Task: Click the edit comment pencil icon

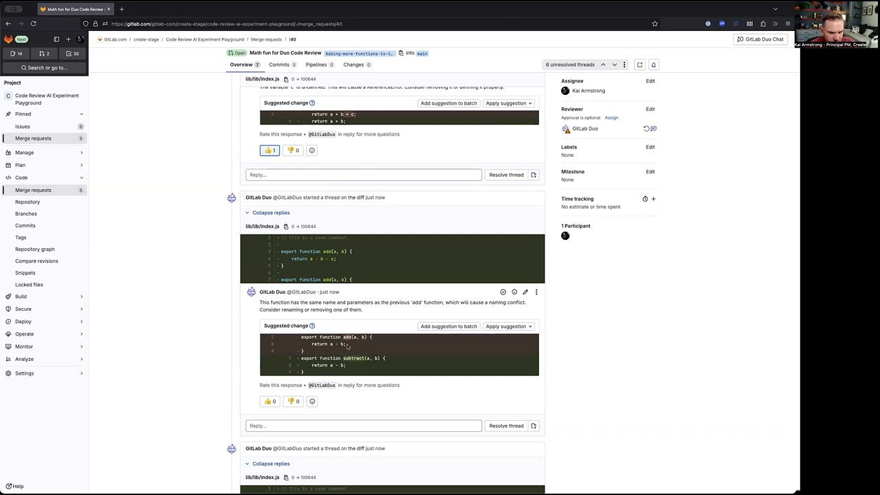Action: 525,292
